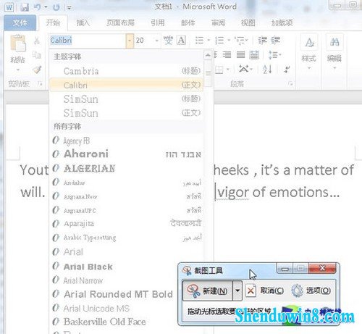This screenshot has width=362, height=334.
Task: Click 新建(N) button in Snipping Tool
Action: pos(208,291)
